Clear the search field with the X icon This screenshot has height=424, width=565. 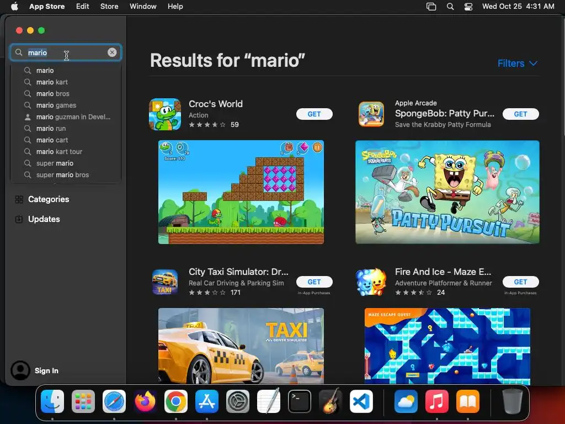point(112,52)
